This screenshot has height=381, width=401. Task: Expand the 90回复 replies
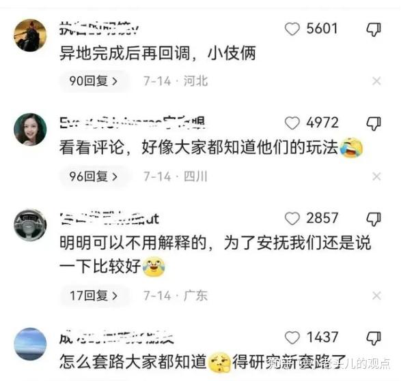(x=94, y=81)
